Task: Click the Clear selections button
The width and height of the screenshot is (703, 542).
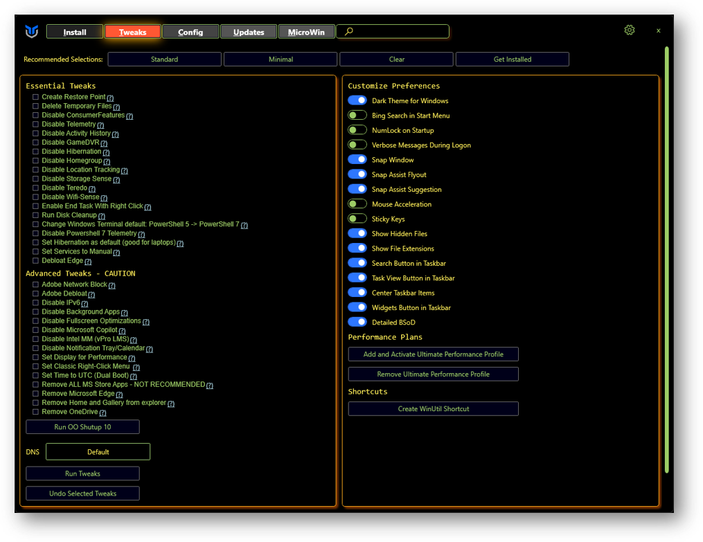Action: (x=397, y=59)
